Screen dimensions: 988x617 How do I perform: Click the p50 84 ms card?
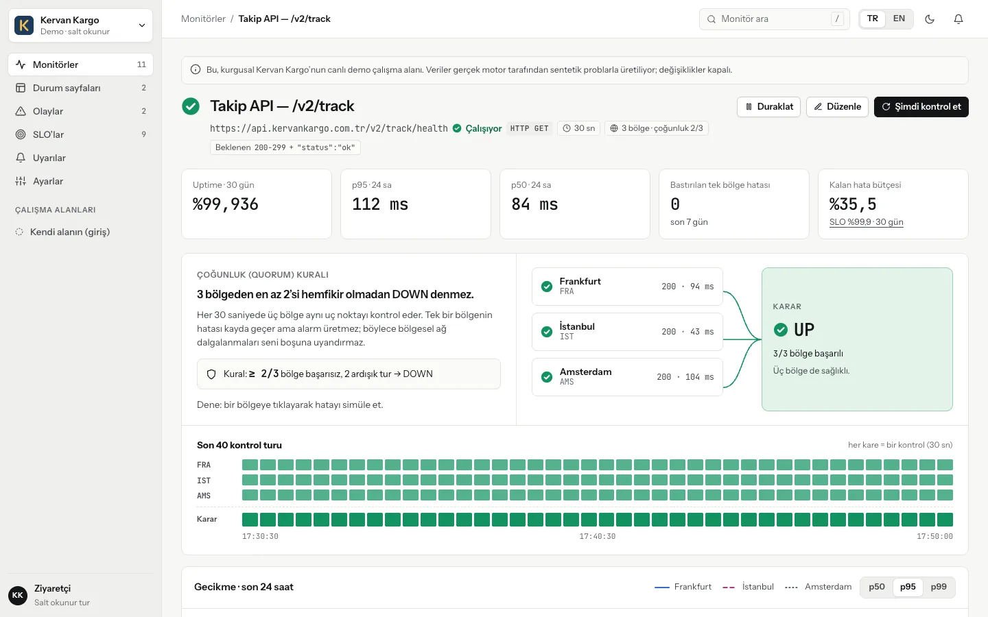[x=575, y=204]
